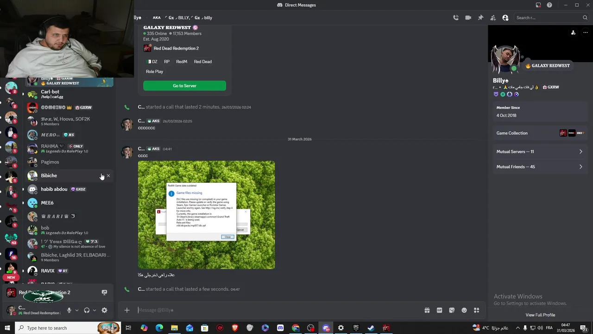Open the plus attachment menu beside message box
The height and width of the screenshot is (334, 593).
(127, 310)
